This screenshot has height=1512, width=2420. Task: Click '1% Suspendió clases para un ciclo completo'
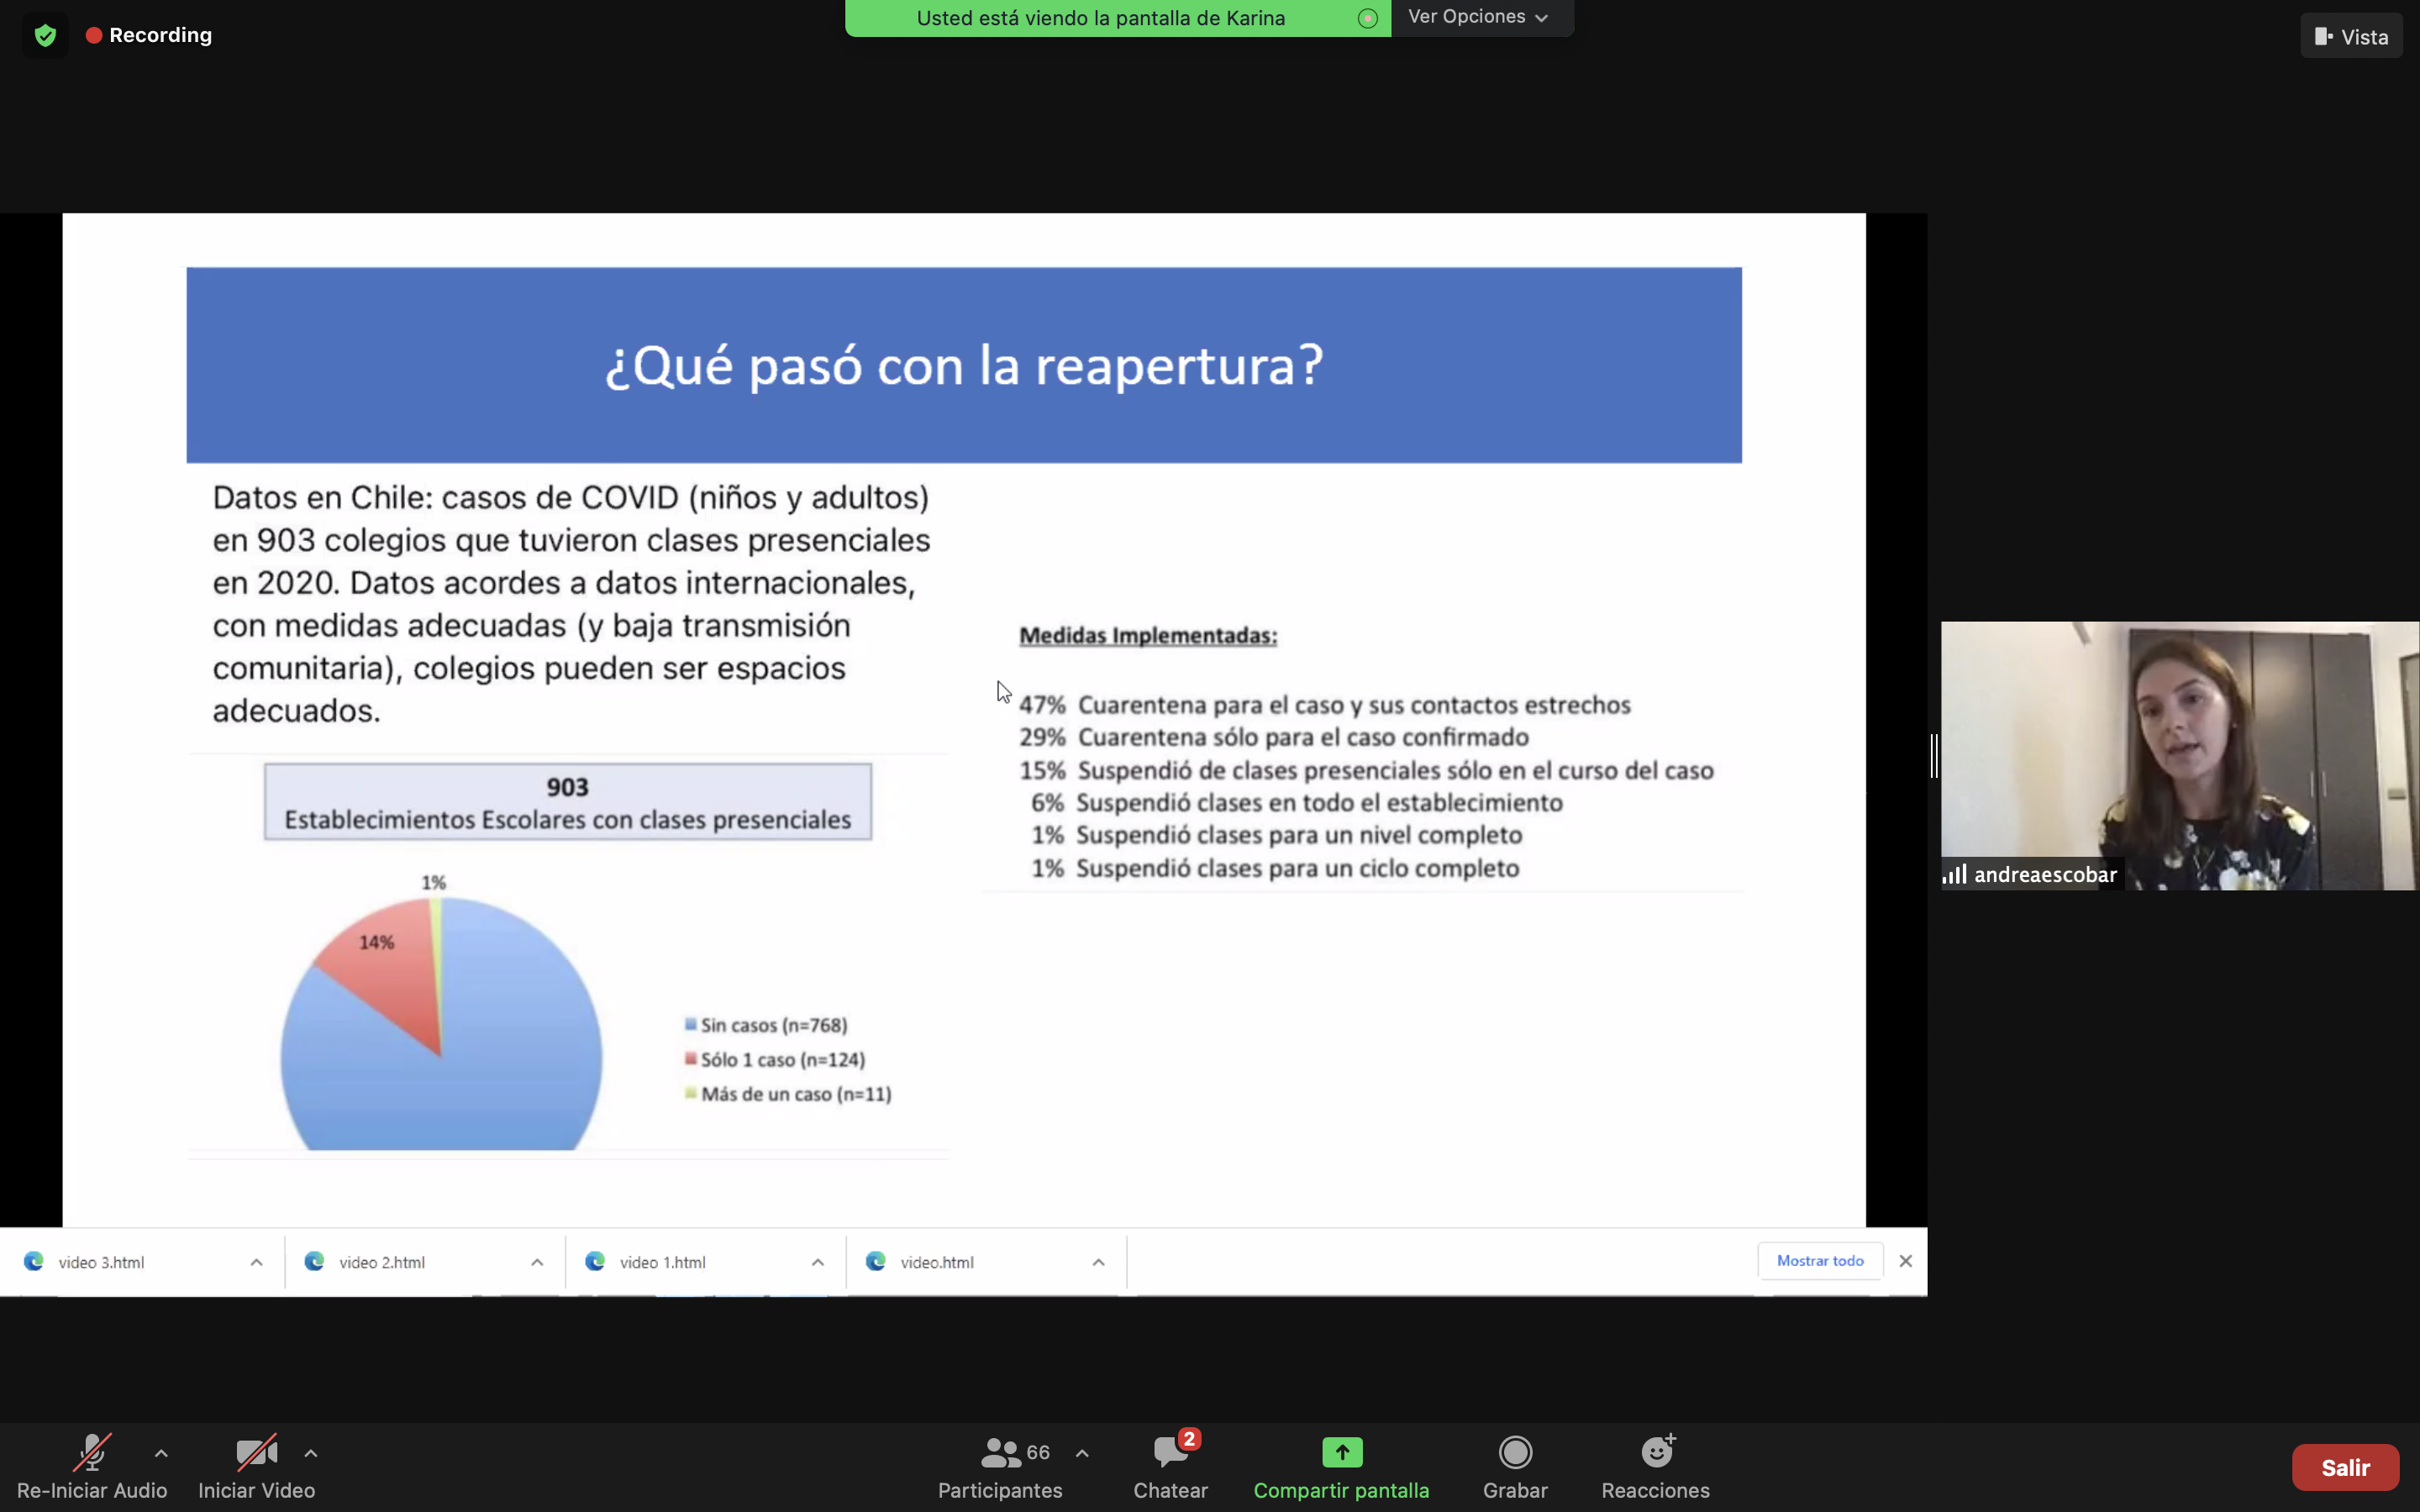pyautogui.click(x=1275, y=868)
